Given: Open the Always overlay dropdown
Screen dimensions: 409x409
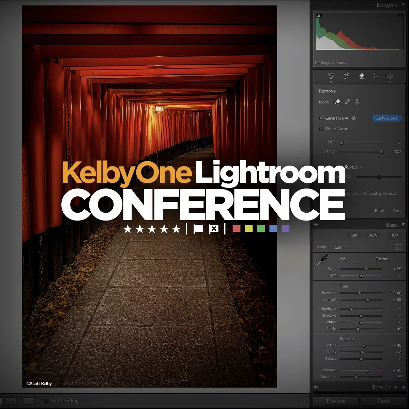Looking at the screenshot, I should click(x=353, y=167).
